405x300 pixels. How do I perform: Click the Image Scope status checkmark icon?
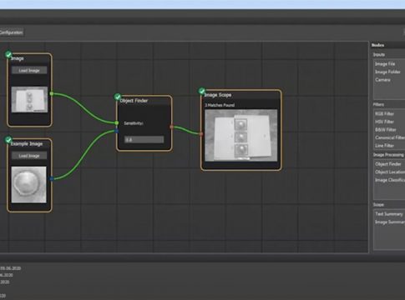[202, 91]
